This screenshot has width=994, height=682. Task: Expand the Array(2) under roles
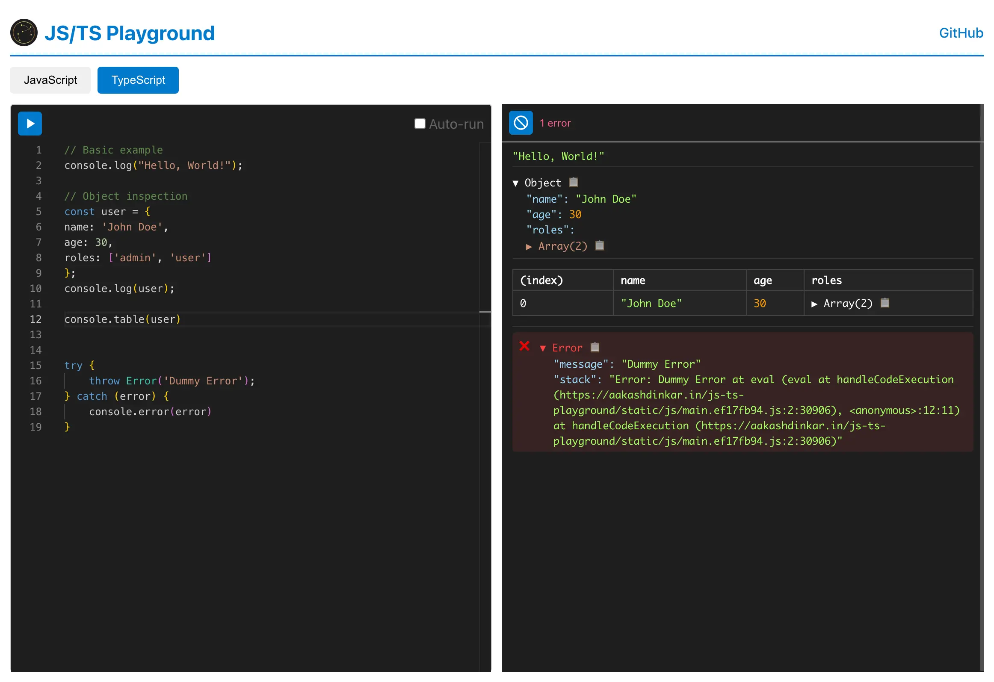tap(530, 246)
